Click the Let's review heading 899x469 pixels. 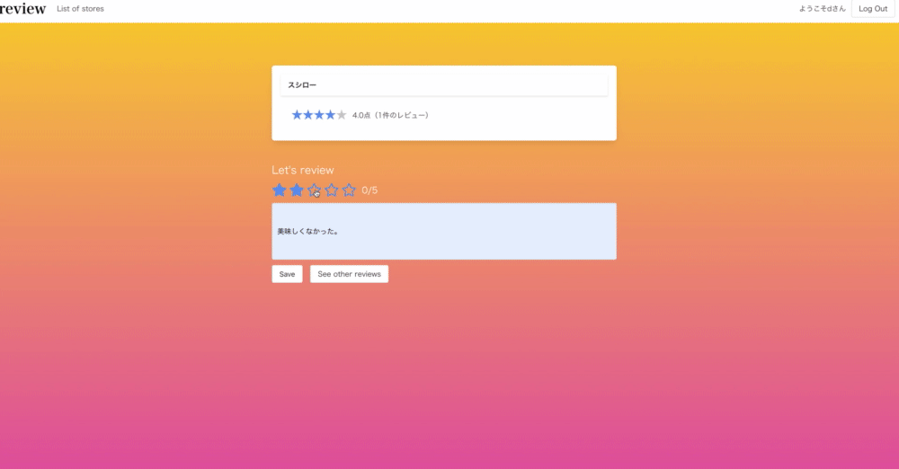click(x=303, y=171)
